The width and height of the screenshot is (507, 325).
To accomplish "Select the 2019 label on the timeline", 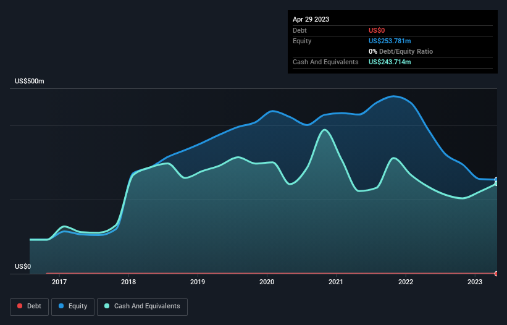I will pos(198,282).
